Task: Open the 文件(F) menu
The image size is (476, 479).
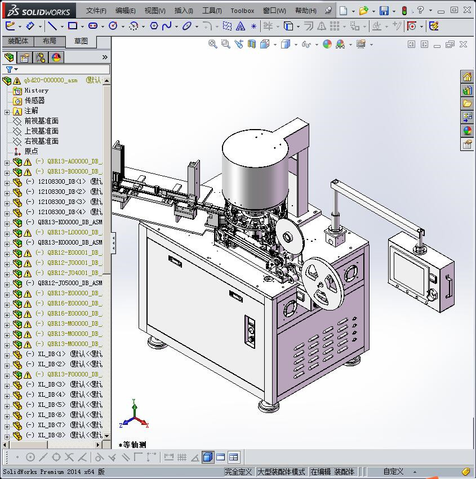Action: (96, 11)
